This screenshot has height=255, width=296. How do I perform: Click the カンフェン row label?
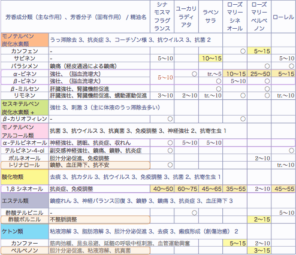point(25,51)
